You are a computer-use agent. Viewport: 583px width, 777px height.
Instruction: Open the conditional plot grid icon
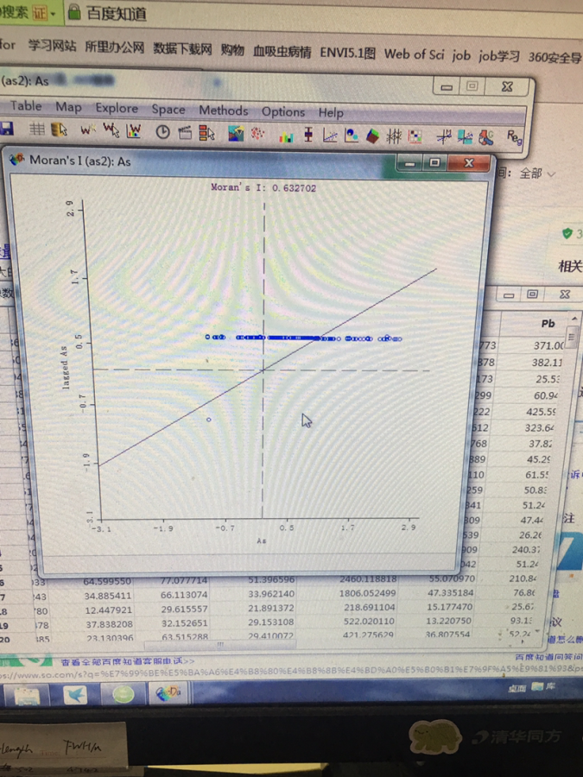(415, 137)
